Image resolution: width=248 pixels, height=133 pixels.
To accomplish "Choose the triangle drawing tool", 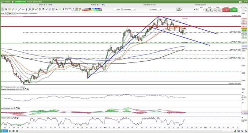I will pos(73,9).
